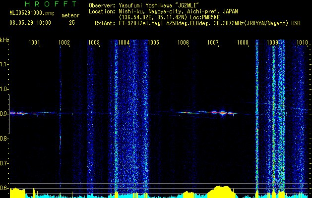Click the HROFFT title text

(x=51, y=4)
